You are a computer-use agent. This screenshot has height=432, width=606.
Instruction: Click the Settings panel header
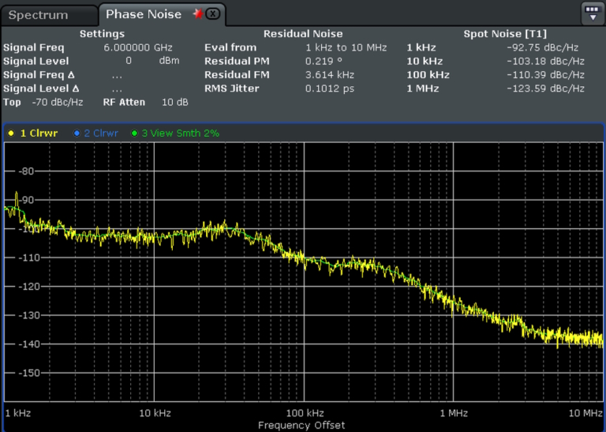point(102,34)
